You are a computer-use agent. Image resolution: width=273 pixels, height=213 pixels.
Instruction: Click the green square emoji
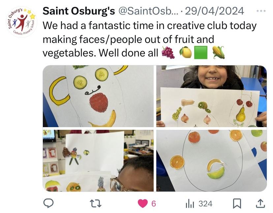tap(201, 53)
